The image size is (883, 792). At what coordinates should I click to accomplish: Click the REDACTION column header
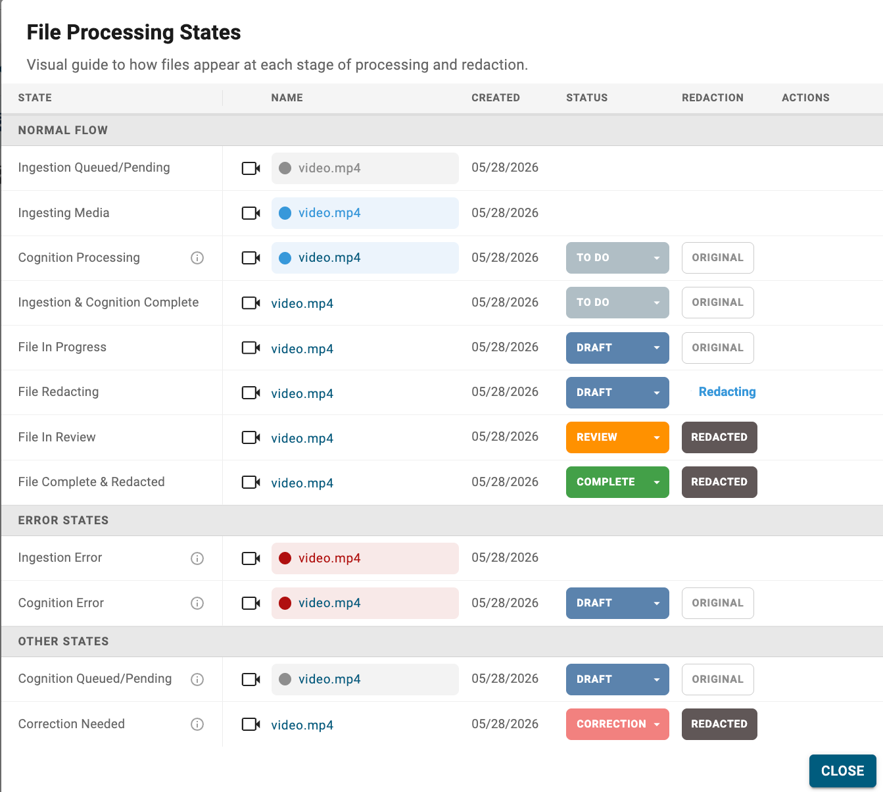713,98
